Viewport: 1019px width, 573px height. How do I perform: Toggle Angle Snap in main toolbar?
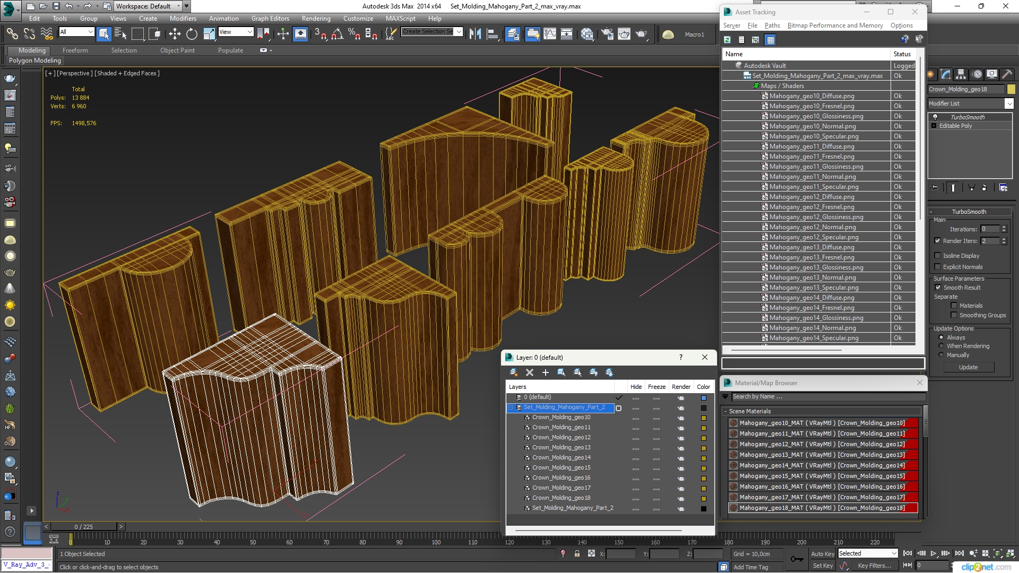[337, 34]
